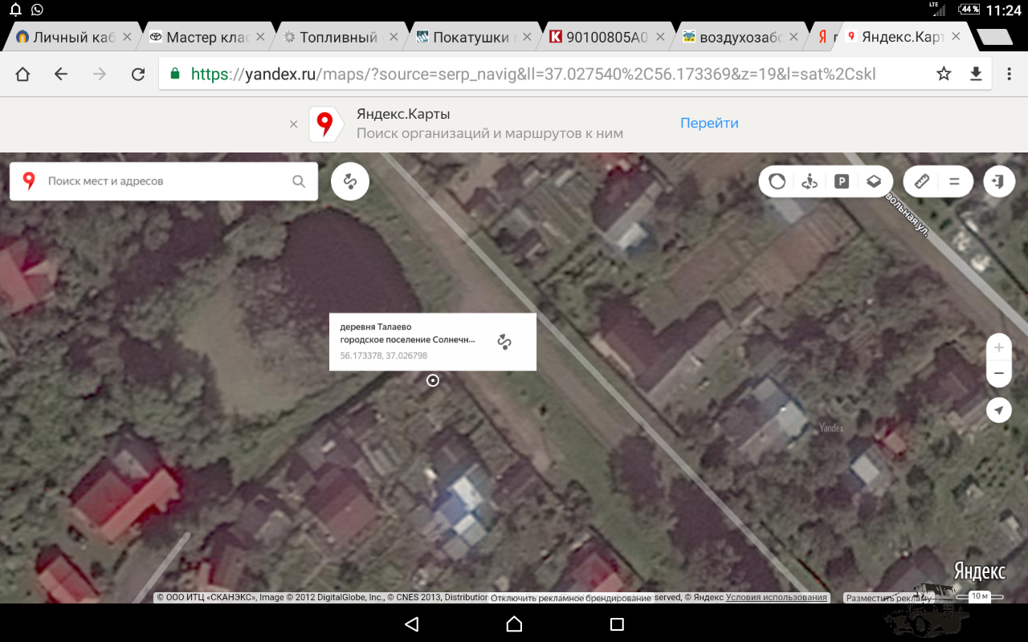Viewport: 1028px width, 642px height.
Task: Zoom out with the minus button
Action: [999, 373]
